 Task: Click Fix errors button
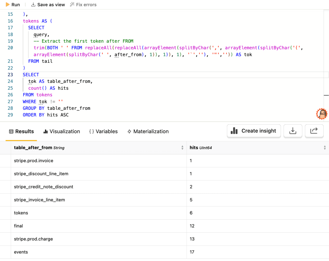83,5
